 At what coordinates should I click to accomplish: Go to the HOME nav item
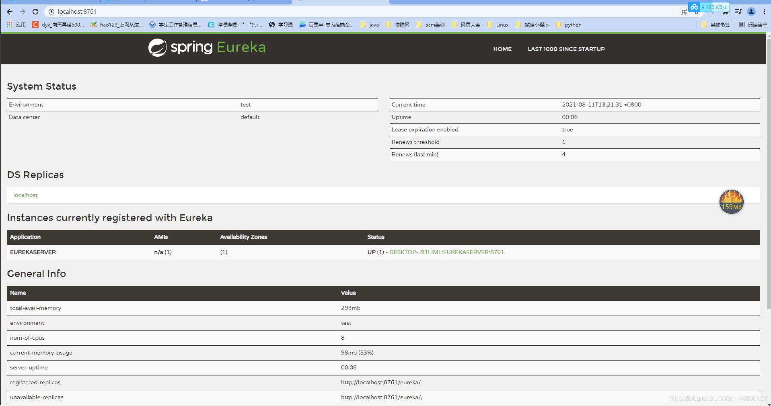(502, 49)
